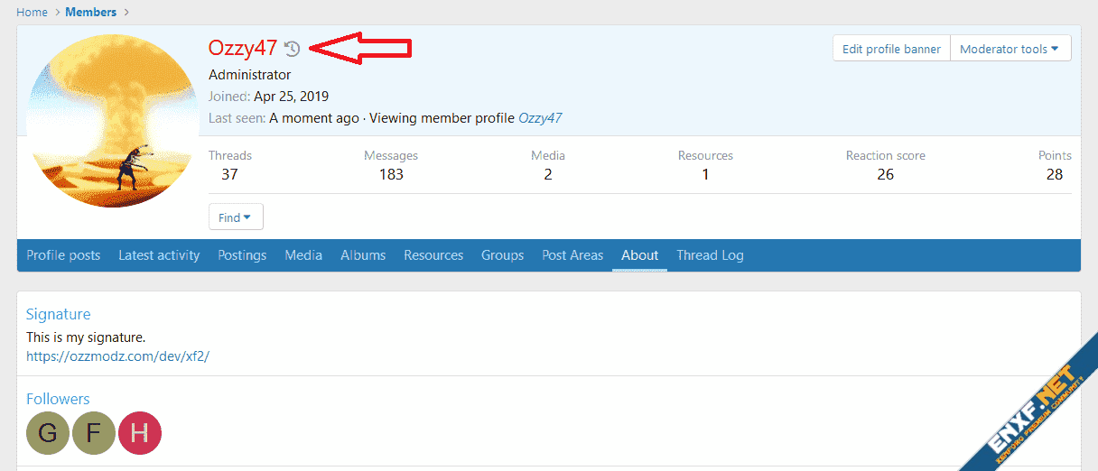Click the username history clock icon
The height and width of the screenshot is (471, 1098).
(x=292, y=49)
